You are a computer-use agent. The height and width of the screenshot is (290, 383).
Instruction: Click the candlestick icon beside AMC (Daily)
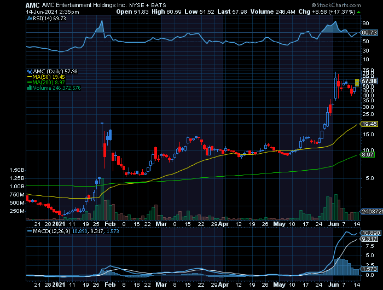[x=30, y=72]
